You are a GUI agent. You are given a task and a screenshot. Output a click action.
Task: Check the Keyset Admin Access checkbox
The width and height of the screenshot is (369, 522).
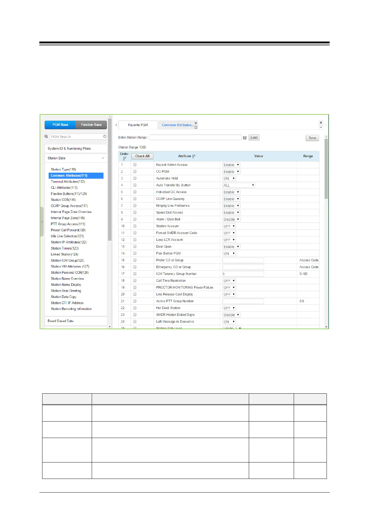(x=135, y=165)
